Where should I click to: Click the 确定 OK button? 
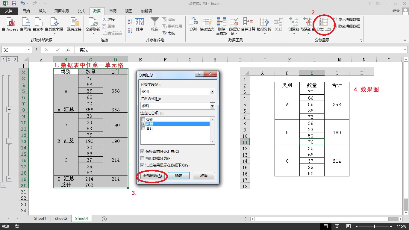tap(179, 176)
